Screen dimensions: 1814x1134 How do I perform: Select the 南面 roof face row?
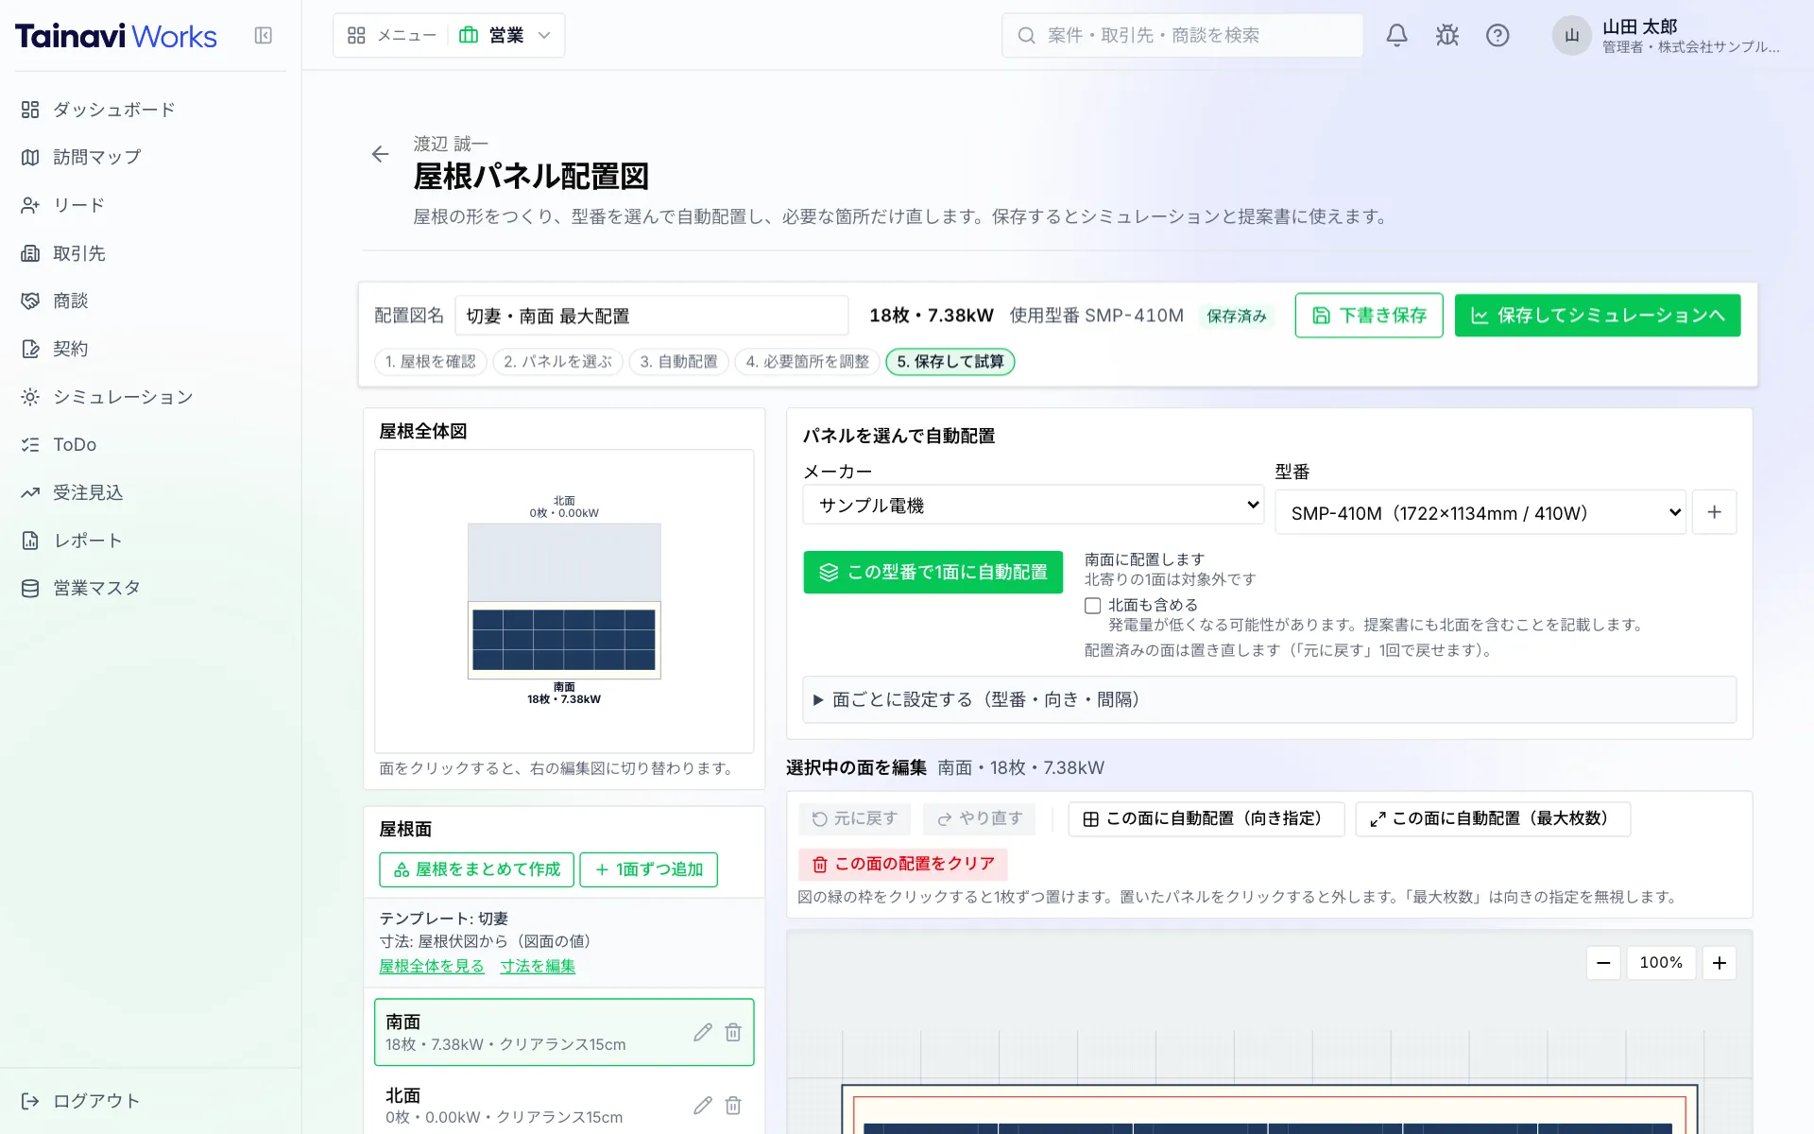[x=564, y=1032]
